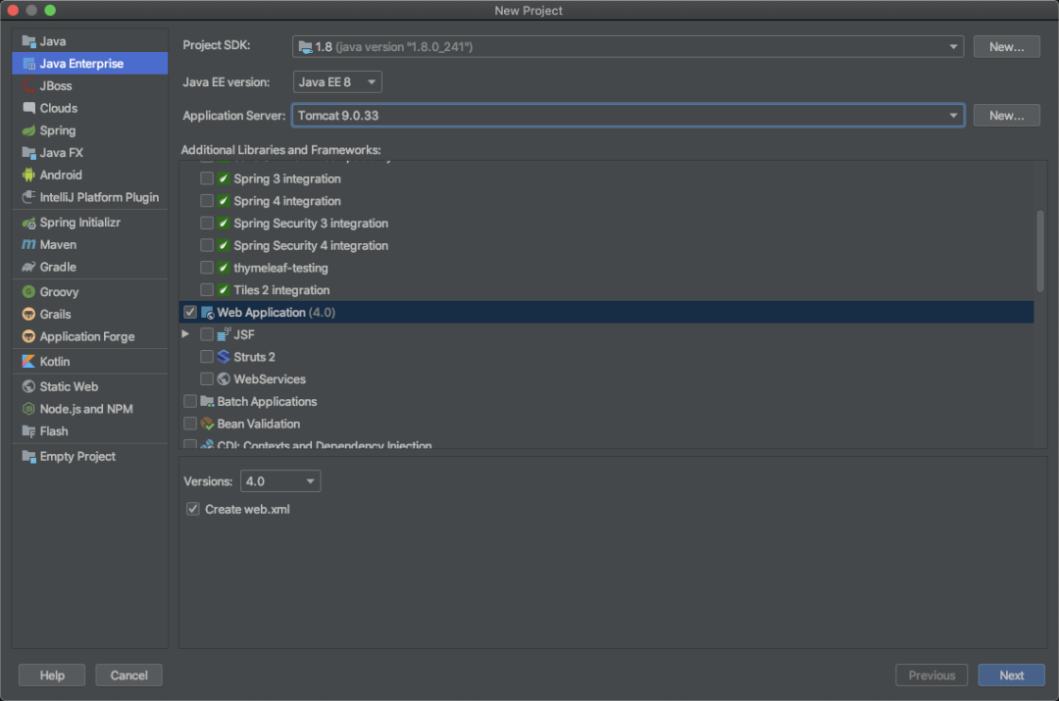
Task: Pick Static Web label in the sidebar
Action: tap(69, 386)
